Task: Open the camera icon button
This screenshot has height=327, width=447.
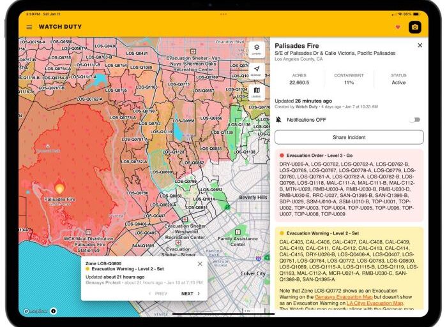Action: click(415, 27)
